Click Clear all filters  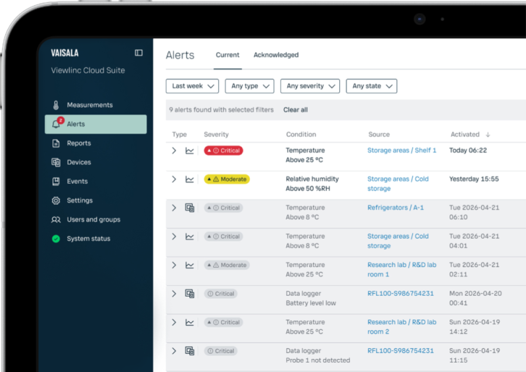pyautogui.click(x=295, y=110)
